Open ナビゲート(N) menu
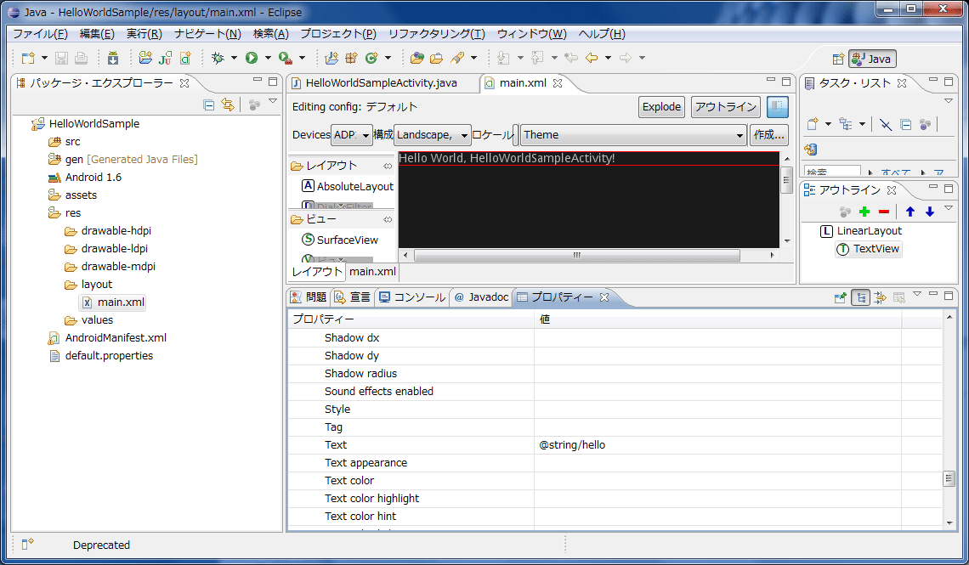Image resolution: width=969 pixels, height=565 pixels. click(207, 34)
